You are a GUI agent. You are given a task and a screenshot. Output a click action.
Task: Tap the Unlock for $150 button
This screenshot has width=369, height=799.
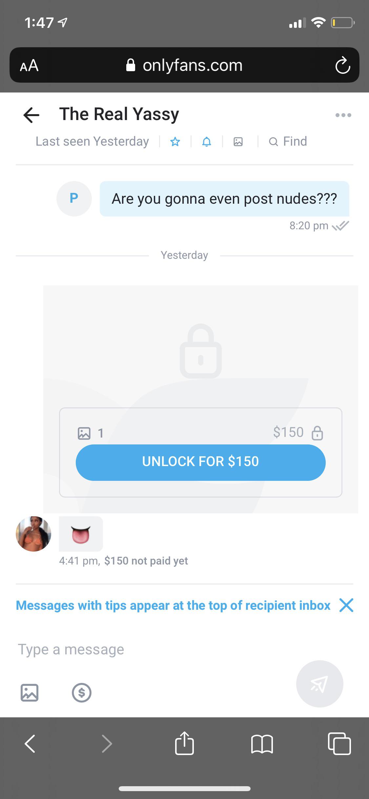200,462
